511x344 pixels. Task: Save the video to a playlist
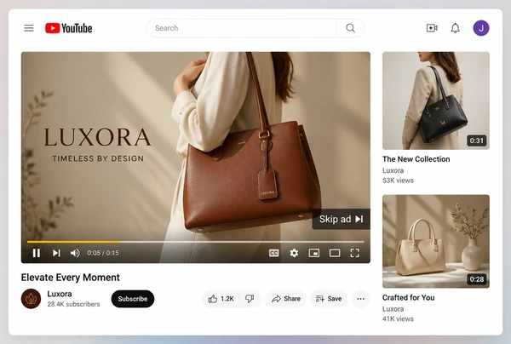click(x=329, y=299)
